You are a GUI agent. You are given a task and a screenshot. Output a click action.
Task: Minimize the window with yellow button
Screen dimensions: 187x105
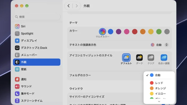click(22, 6)
